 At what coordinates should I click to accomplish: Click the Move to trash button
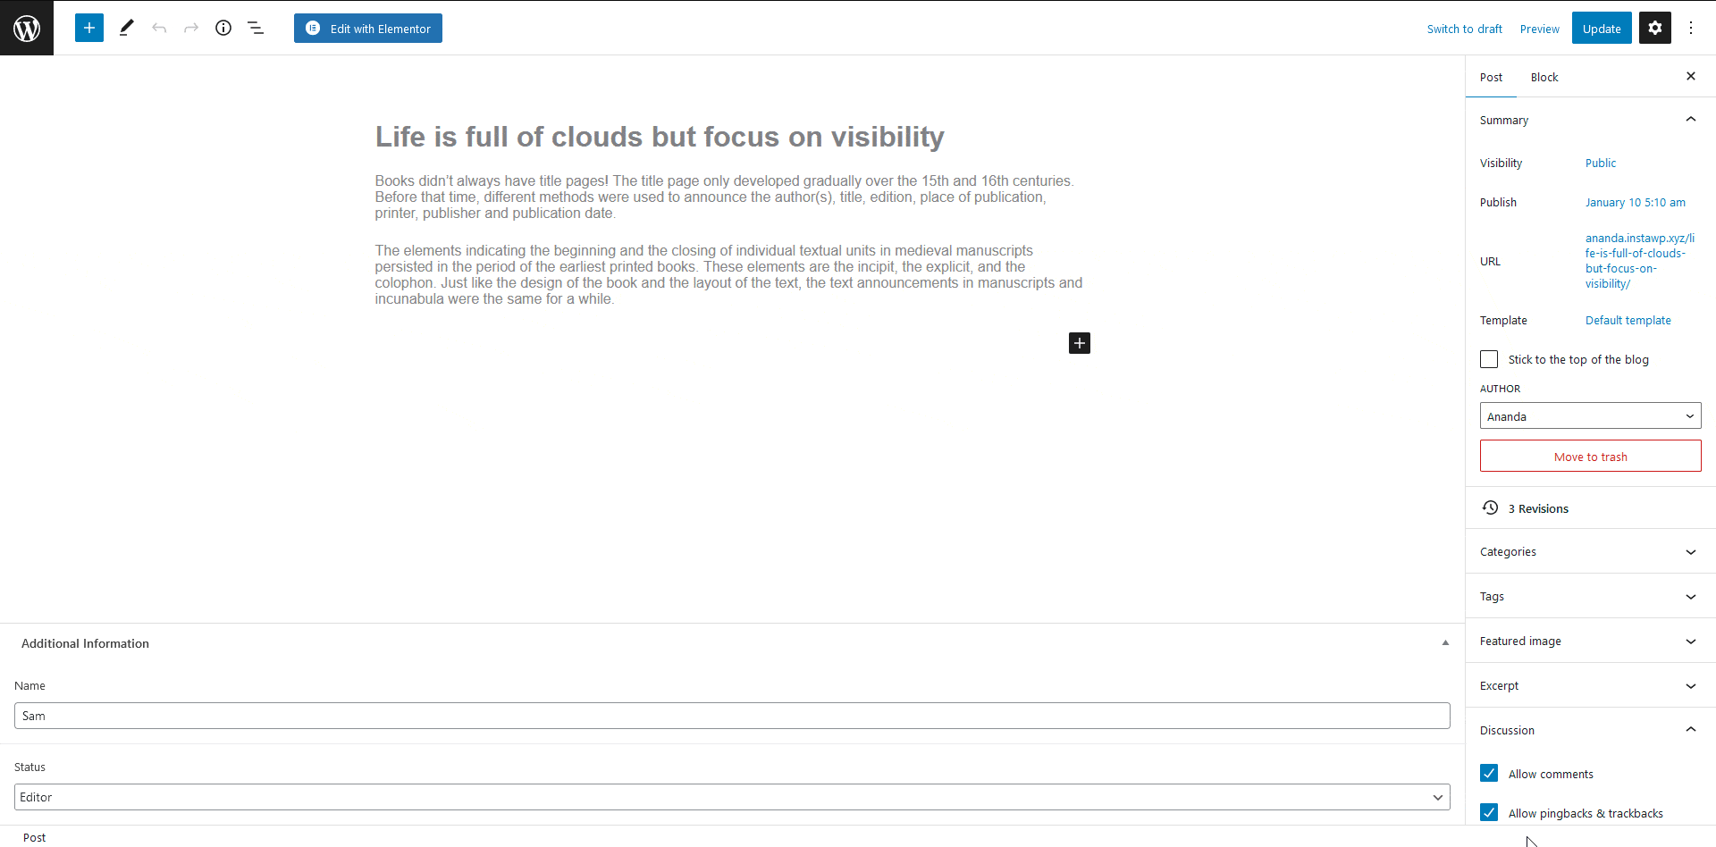(x=1590, y=457)
